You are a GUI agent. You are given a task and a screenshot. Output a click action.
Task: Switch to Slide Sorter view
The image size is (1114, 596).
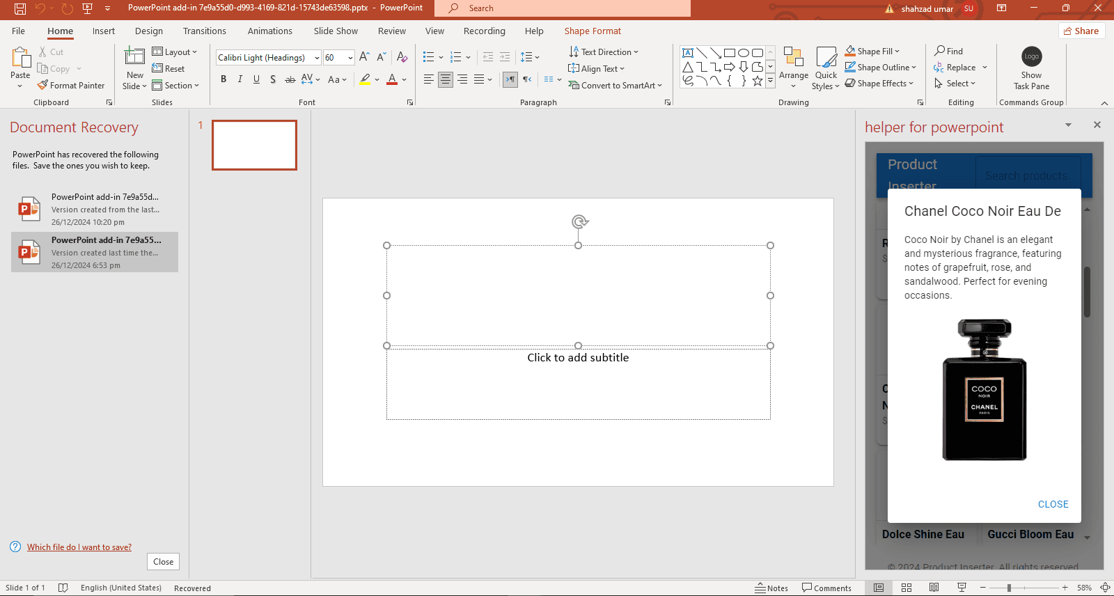(907, 588)
